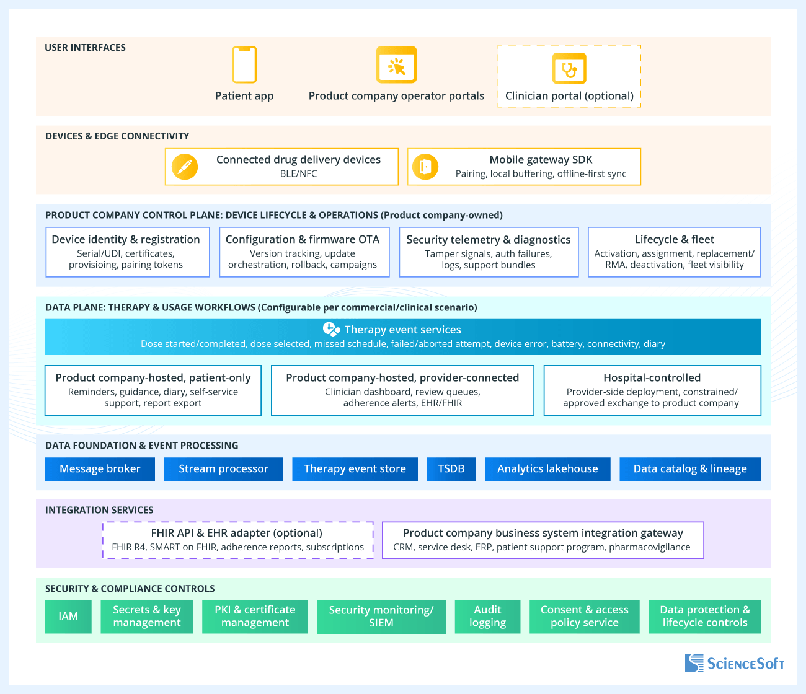This screenshot has width=806, height=694.
Task: Click the ScienceSoft logo
Action: point(735,663)
